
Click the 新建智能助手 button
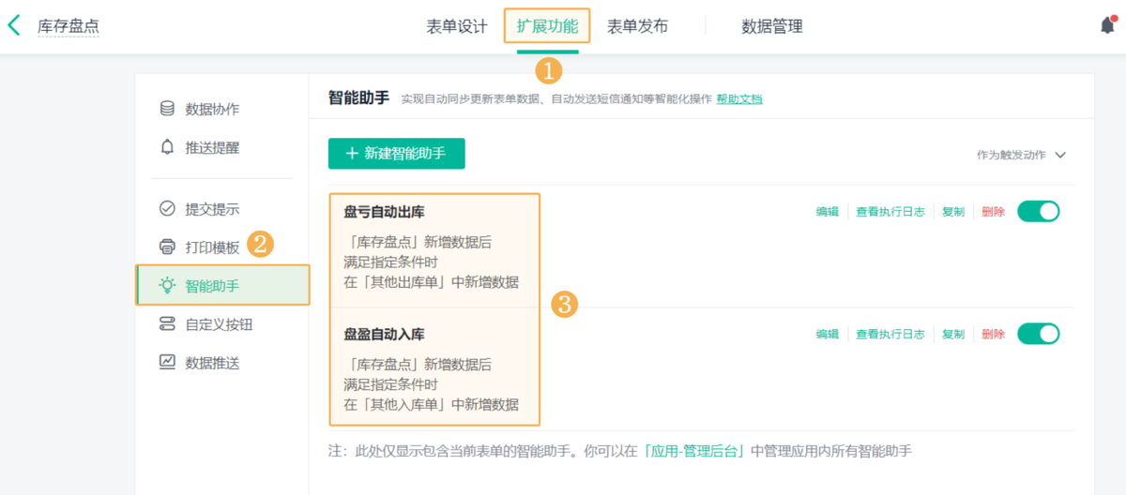tap(396, 154)
